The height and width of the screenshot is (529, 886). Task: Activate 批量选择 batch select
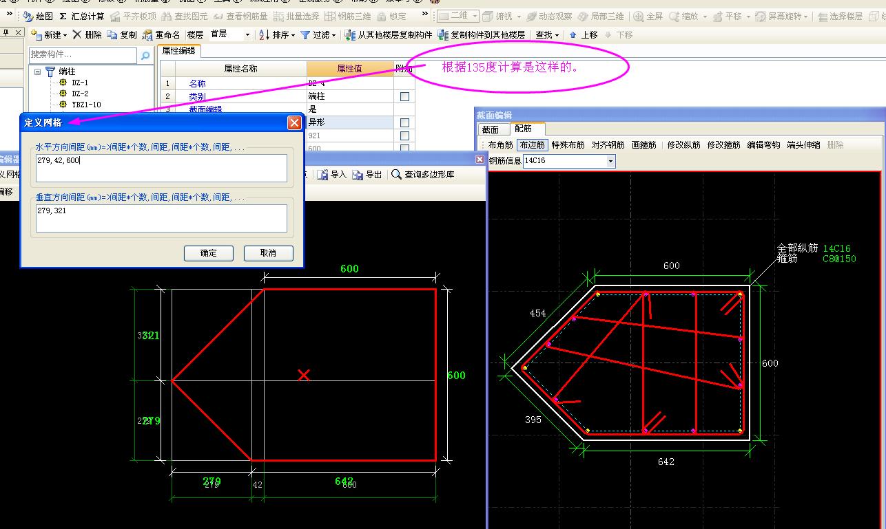click(296, 16)
